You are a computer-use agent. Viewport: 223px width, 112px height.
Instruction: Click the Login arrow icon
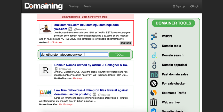(191, 6)
